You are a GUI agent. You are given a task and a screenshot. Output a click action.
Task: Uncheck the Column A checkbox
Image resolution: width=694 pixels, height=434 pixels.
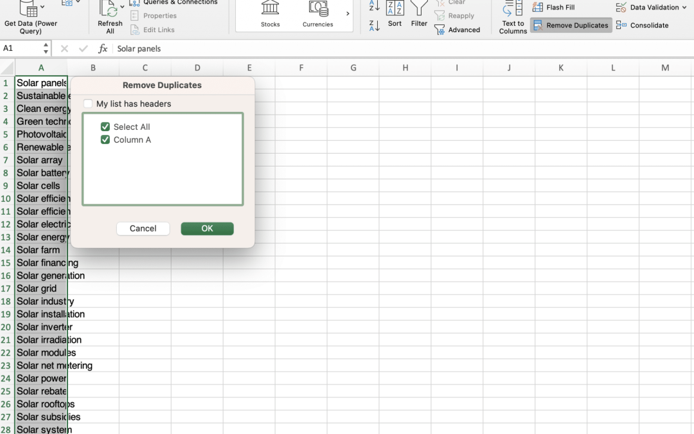point(105,140)
